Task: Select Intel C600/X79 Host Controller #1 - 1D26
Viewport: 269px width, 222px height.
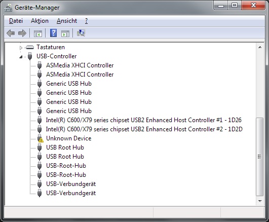Action: point(143,120)
